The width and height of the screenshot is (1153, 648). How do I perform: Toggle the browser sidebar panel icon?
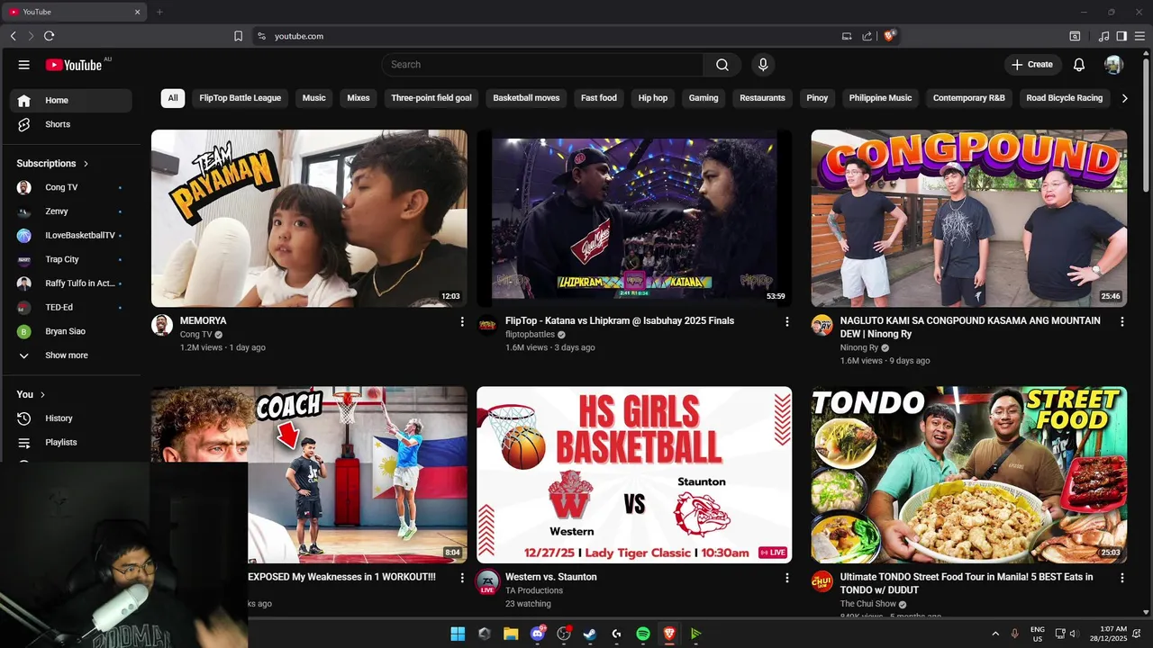tap(1121, 36)
